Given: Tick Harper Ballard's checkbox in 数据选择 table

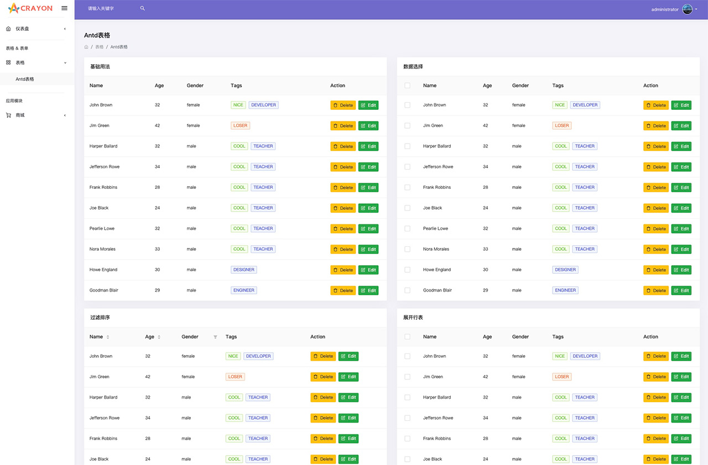Looking at the screenshot, I should [x=408, y=146].
